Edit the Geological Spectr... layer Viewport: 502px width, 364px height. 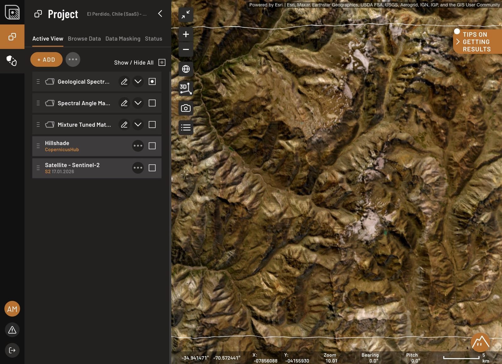[x=124, y=82]
